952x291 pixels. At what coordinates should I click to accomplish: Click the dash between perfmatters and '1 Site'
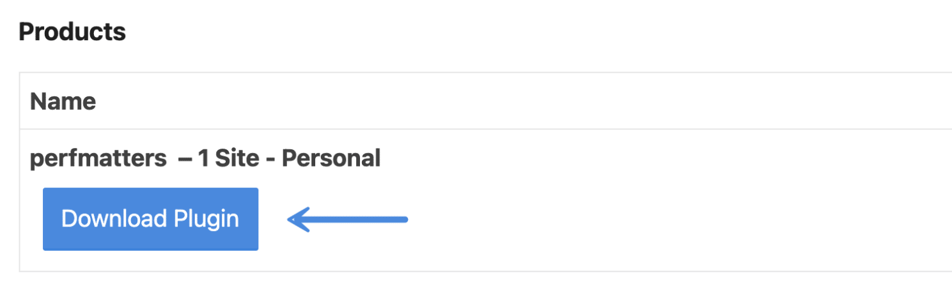(x=185, y=159)
